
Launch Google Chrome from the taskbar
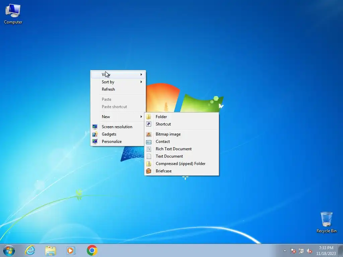coord(92,250)
